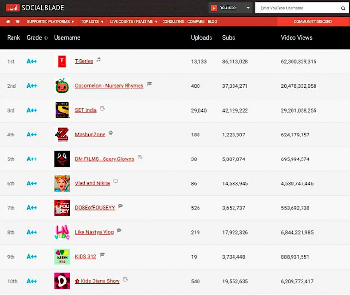Click the speech bubble icon beside Like Nastya Vlog
350x295 pixels.
[x=119, y=230]
